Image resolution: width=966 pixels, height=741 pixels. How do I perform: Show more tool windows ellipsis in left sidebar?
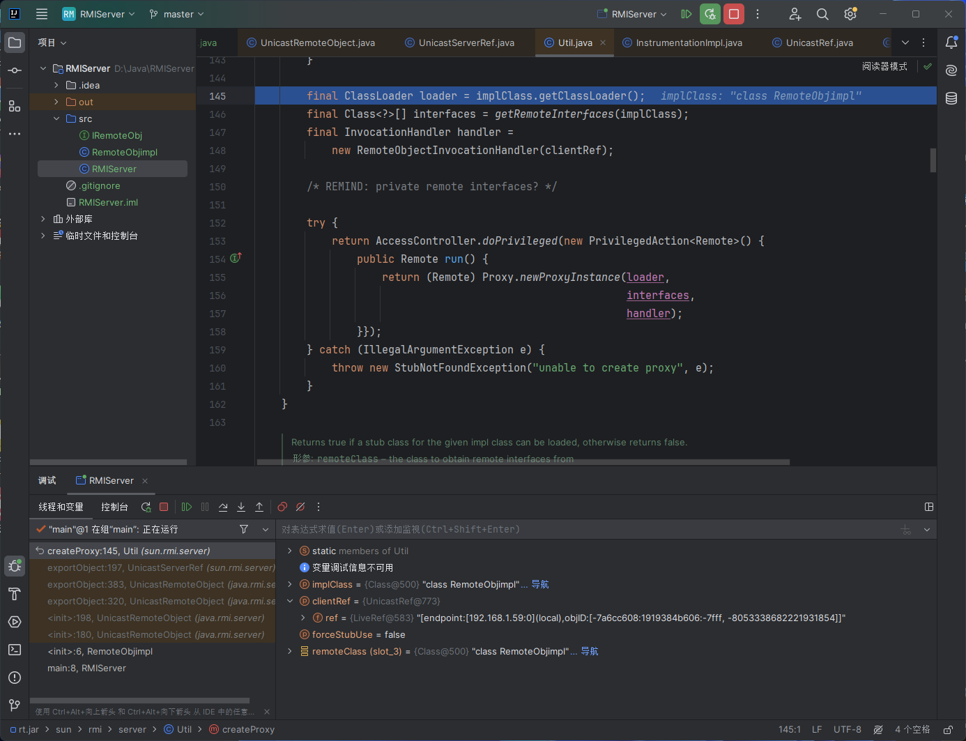point(15,134)
